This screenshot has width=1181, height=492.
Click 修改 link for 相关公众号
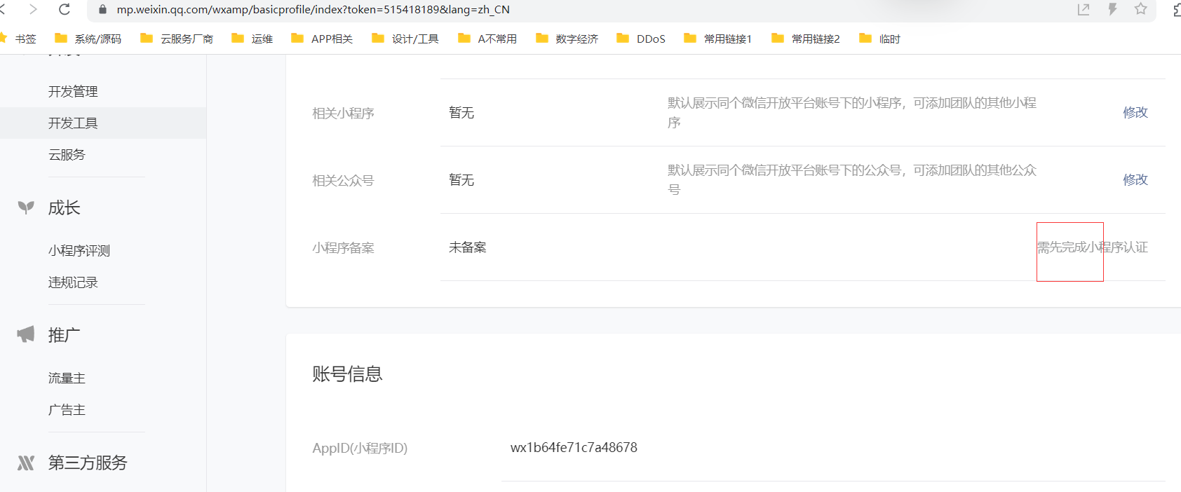click(1135, 179)
